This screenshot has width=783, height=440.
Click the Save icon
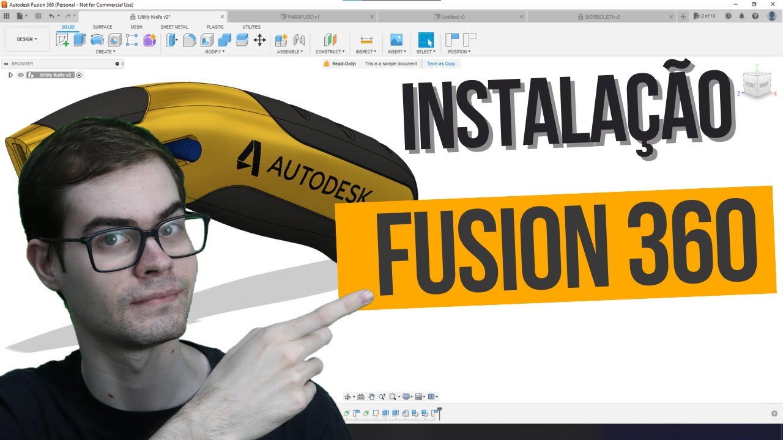[37, 16]
